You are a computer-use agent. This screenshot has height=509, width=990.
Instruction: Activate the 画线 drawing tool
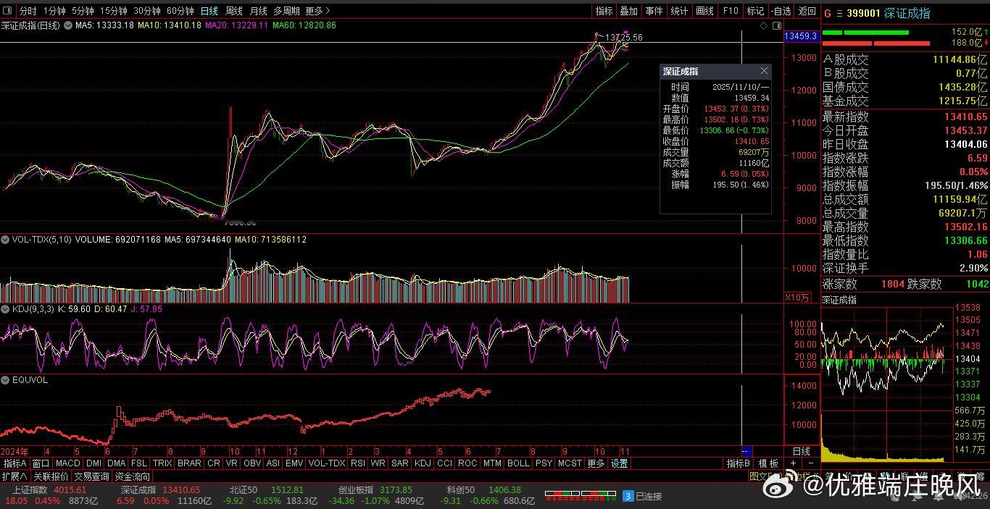point(705,11)
